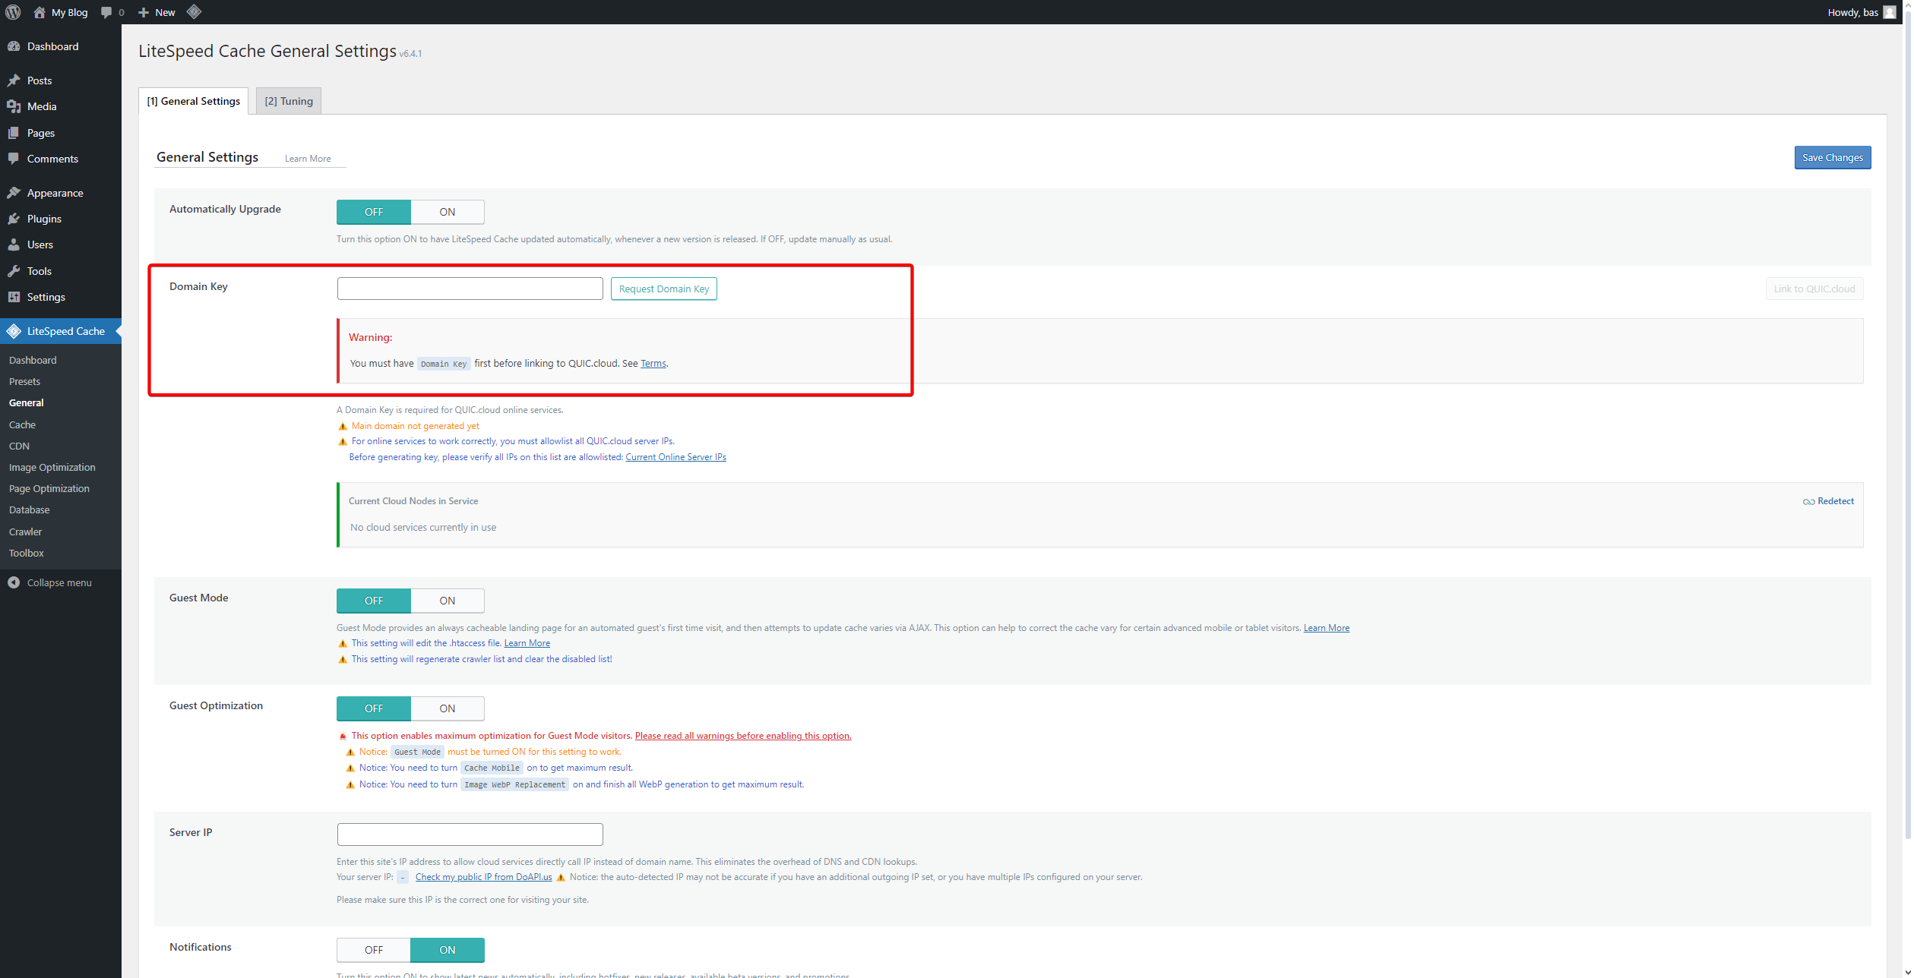Switch to the [2] Tuning tab

tap(288, 101)
